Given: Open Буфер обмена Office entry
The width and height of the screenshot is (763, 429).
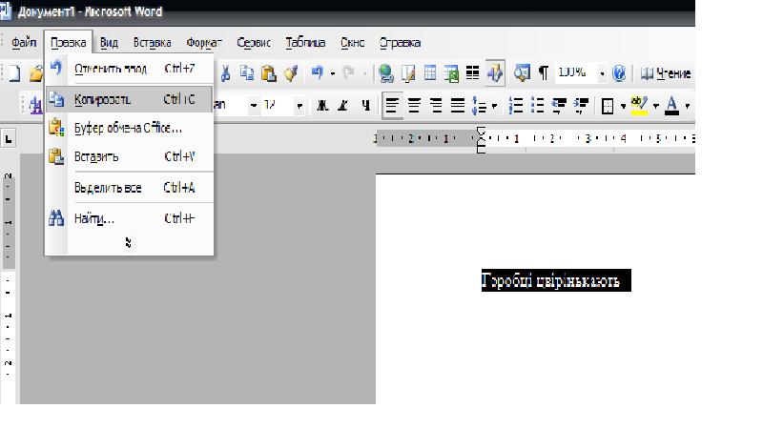Looking at the screenshot, I should click(x=129, y=128).
